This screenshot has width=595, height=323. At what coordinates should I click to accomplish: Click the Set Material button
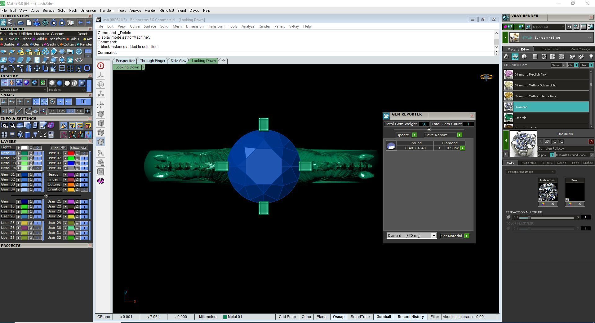click(455, 236)
